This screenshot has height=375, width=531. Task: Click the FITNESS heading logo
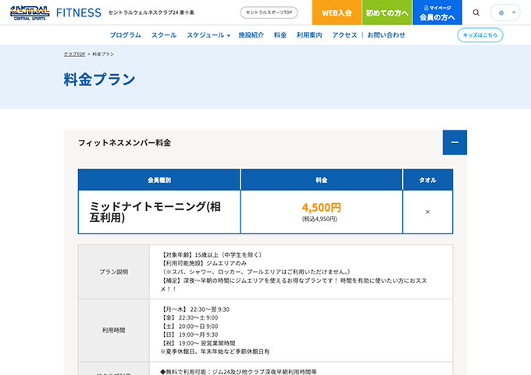point(79,12)
